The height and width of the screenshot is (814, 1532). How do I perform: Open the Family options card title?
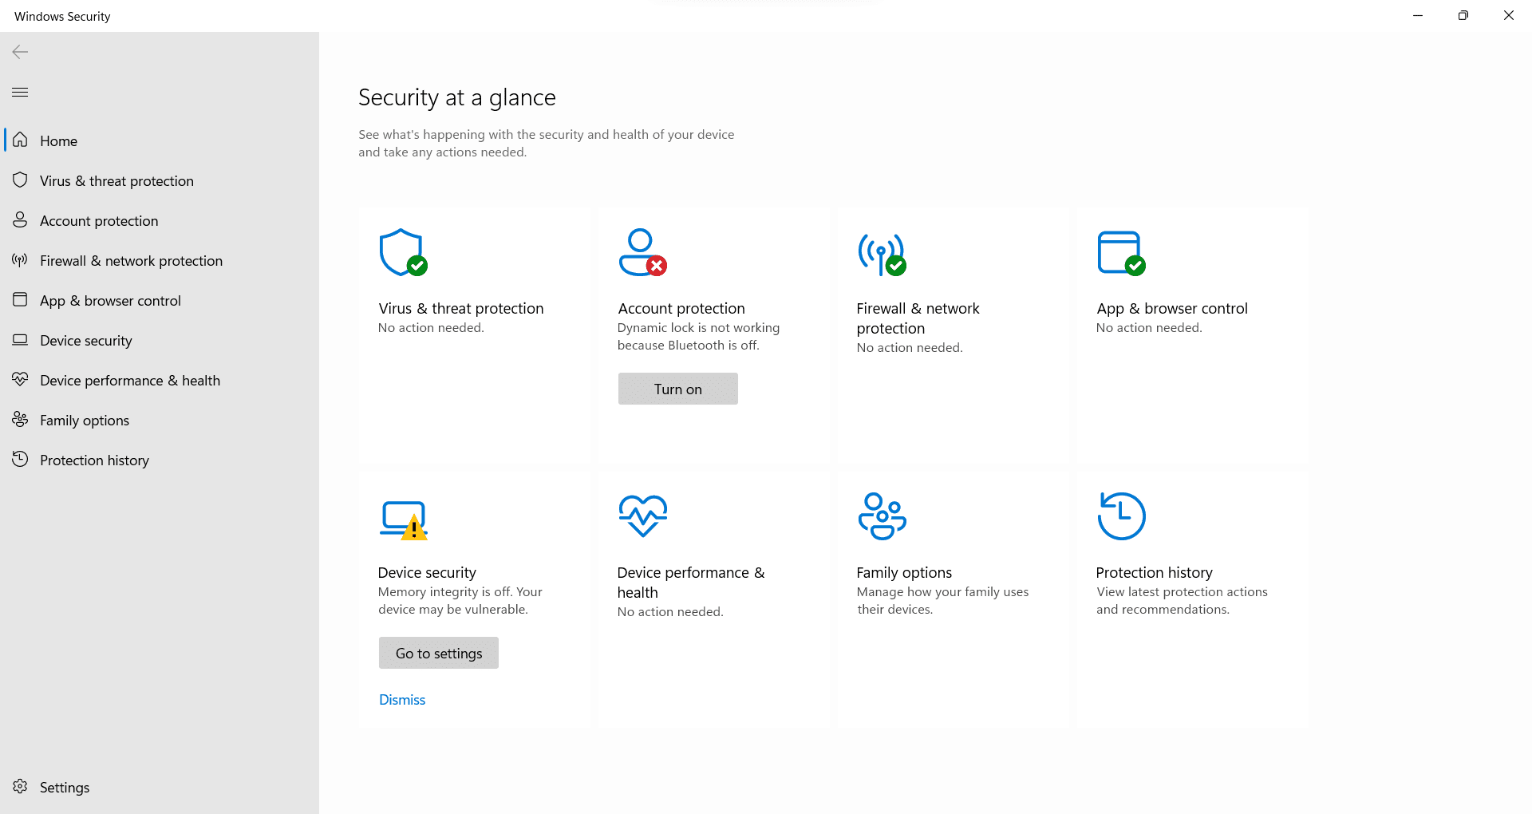904,572
